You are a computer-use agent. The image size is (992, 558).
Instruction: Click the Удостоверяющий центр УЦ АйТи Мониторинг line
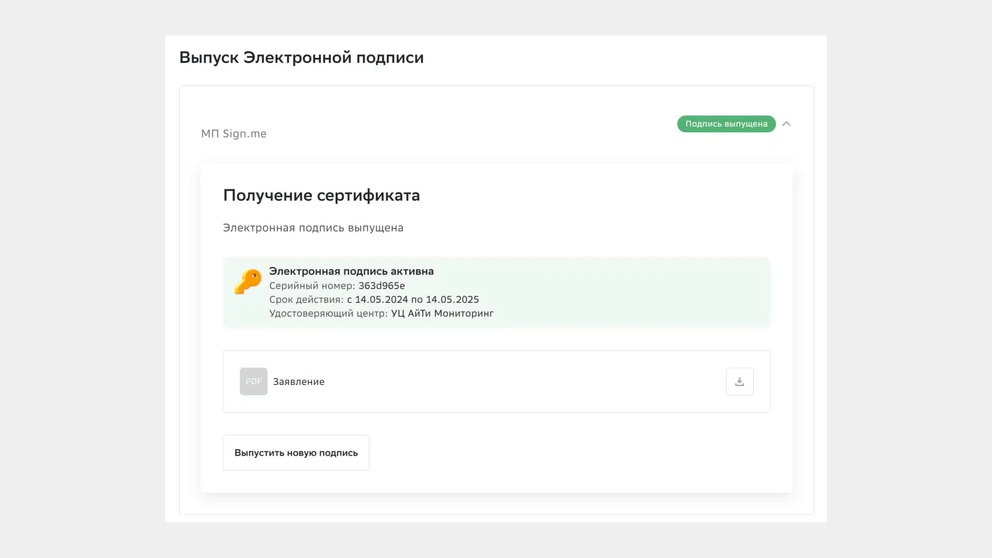coord(381,314)
